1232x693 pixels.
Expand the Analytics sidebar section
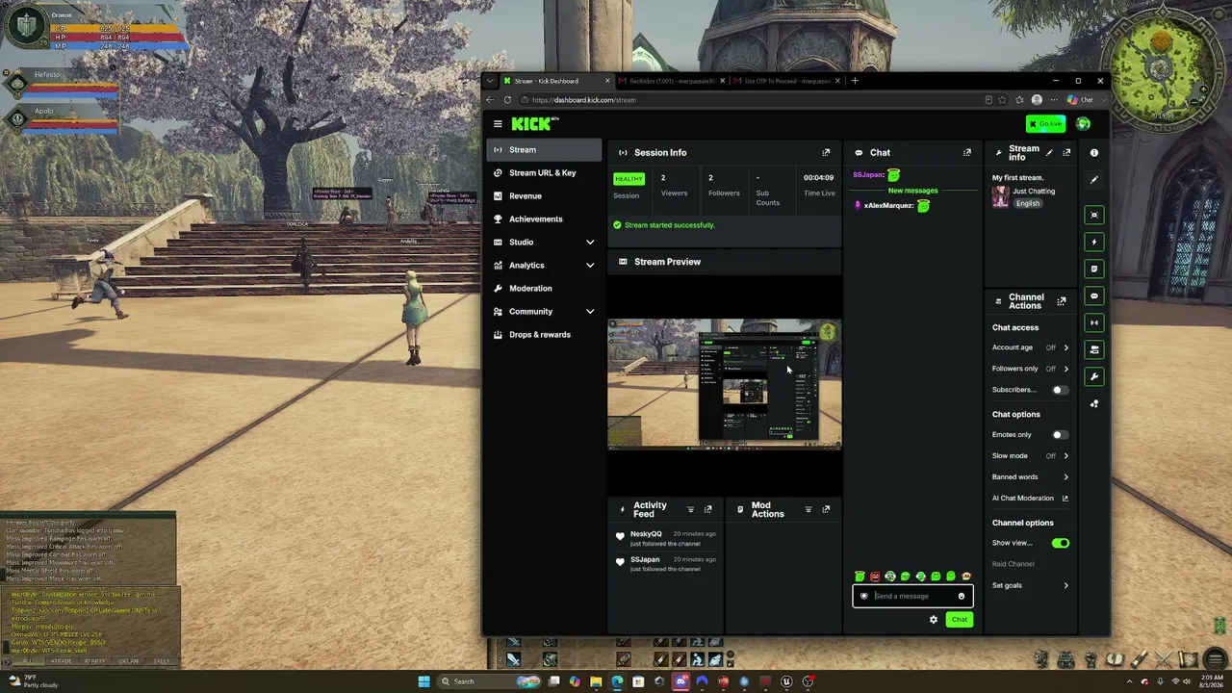click(544, 266)
